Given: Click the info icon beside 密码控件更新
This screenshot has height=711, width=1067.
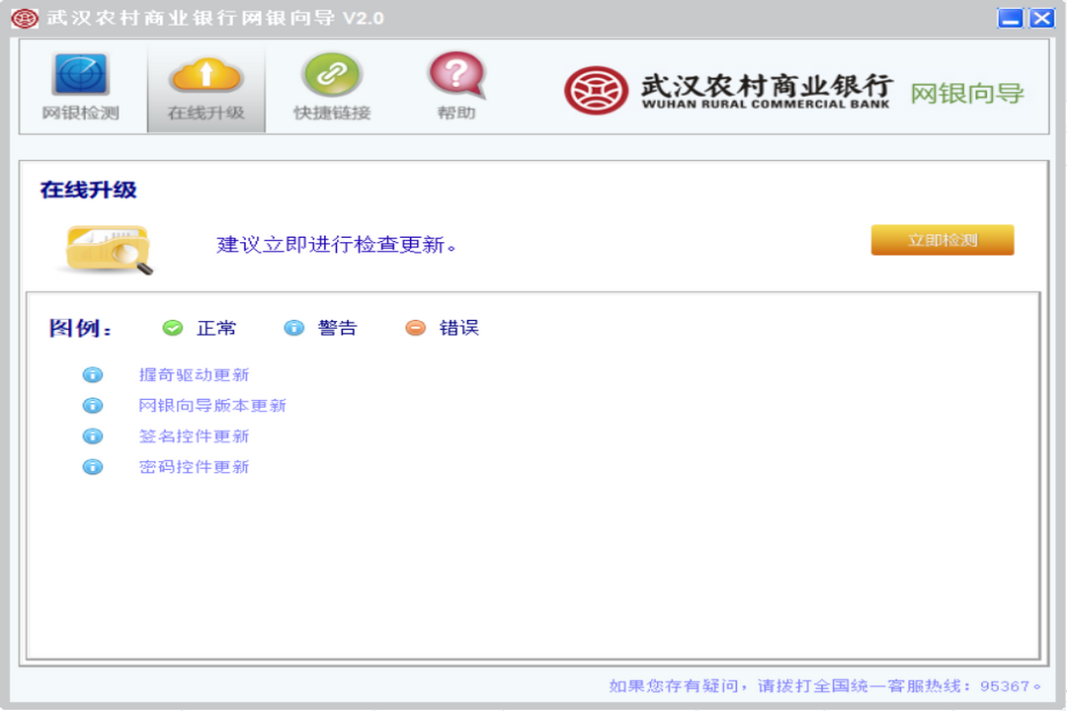Looking at the screenshot, I should [x=92, y=466].
